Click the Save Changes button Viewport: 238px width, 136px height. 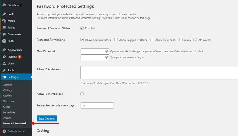tap(47, 119)
